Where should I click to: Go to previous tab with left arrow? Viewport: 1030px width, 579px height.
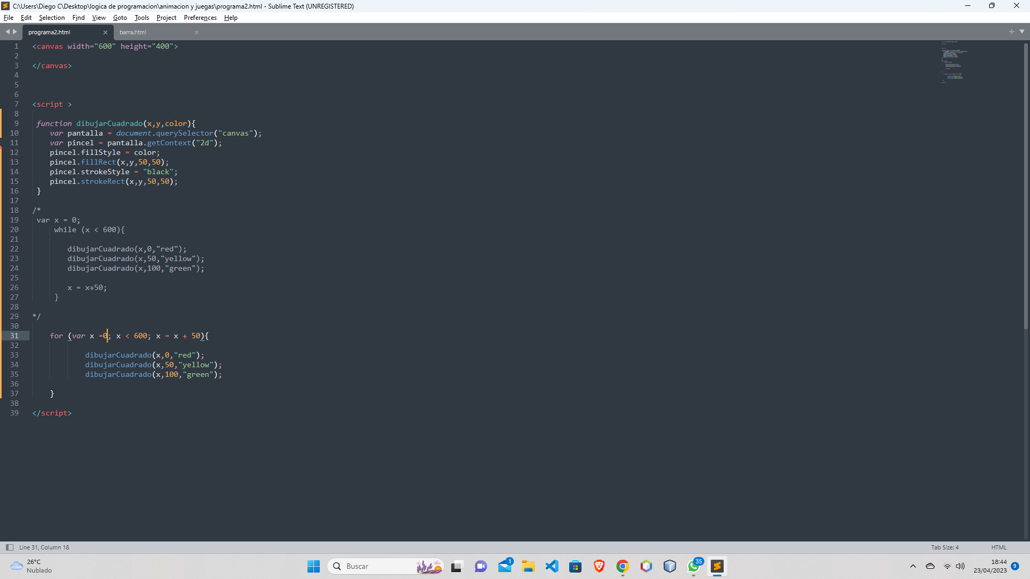pyautogui.click(x=8, y=32)
